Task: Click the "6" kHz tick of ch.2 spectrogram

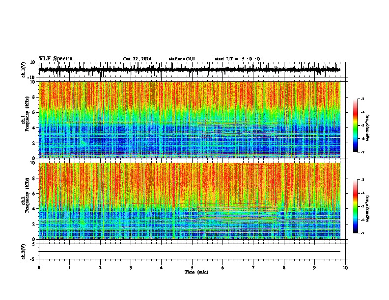Action: [34, 194]
